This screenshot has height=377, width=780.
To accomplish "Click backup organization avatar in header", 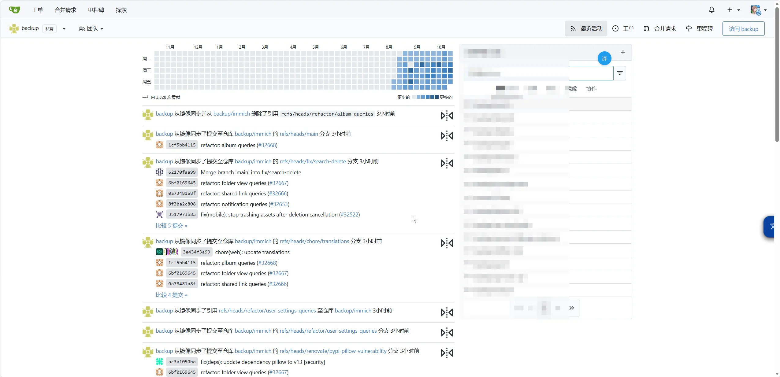I will pos(14,28).
